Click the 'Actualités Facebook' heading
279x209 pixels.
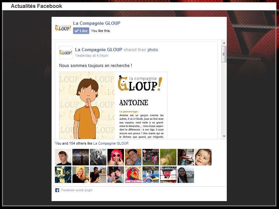click(x=36, y=6)
